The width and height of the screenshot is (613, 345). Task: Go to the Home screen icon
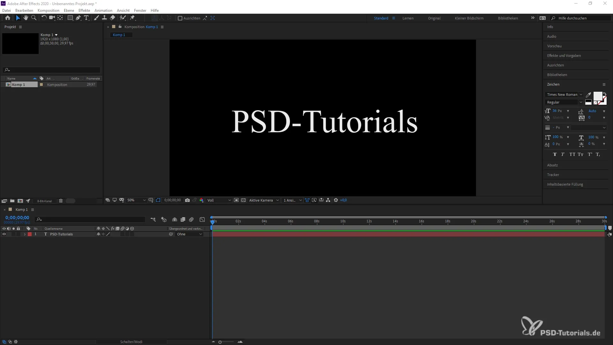coord(8,18)
